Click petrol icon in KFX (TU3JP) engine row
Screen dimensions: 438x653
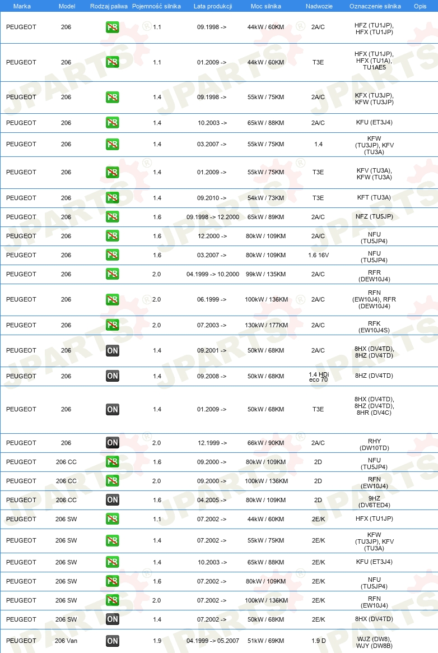click(113, 98)
